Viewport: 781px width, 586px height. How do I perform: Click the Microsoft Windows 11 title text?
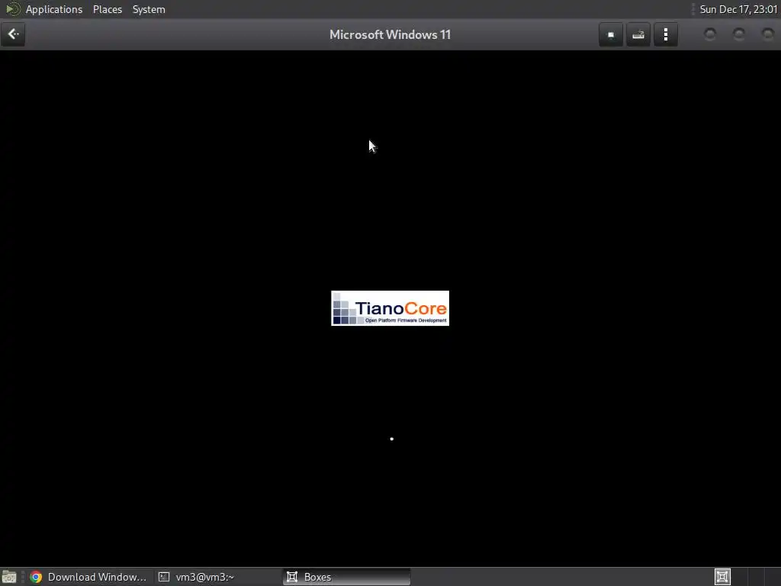pyautogui.click(x=390, y=35)
